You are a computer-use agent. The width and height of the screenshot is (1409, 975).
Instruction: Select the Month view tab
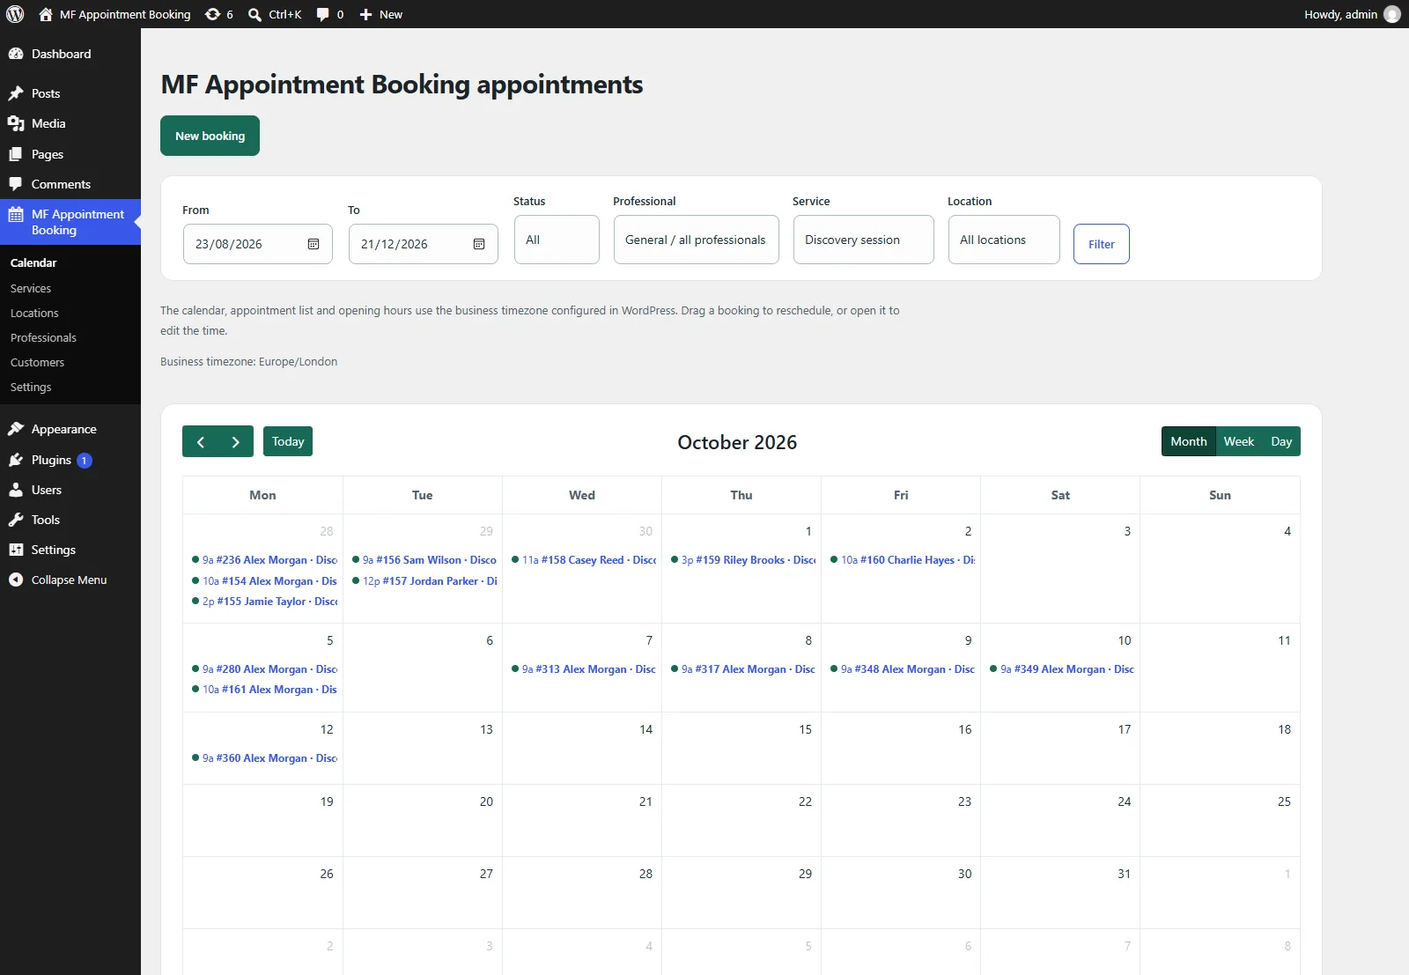1188,441
